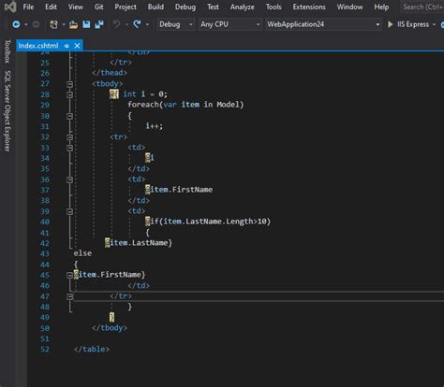
Task: Open the Debug menu
Action: point(185,7)
